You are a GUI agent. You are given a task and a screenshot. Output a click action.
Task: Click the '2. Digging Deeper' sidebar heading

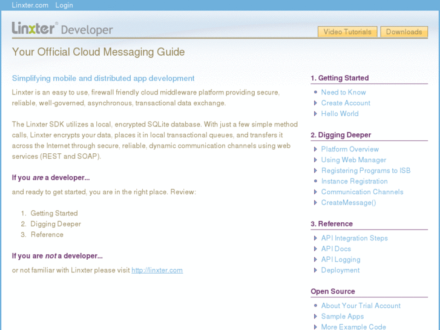coord(341,135)
